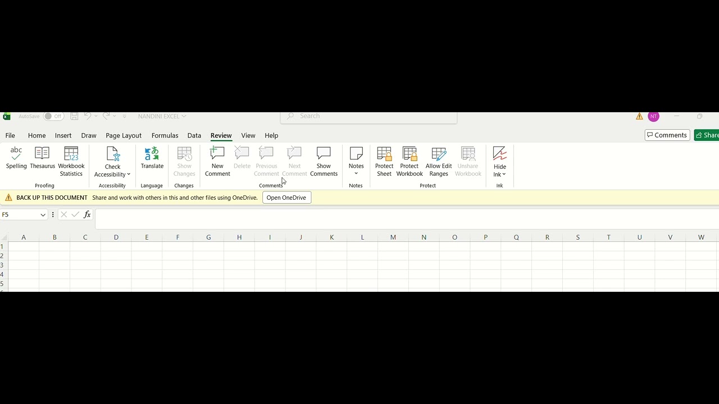This screenshot has width=719, height=404.
Task: Click inside the formula bar input
Action: pyautogui.click(x=407, y=218)
